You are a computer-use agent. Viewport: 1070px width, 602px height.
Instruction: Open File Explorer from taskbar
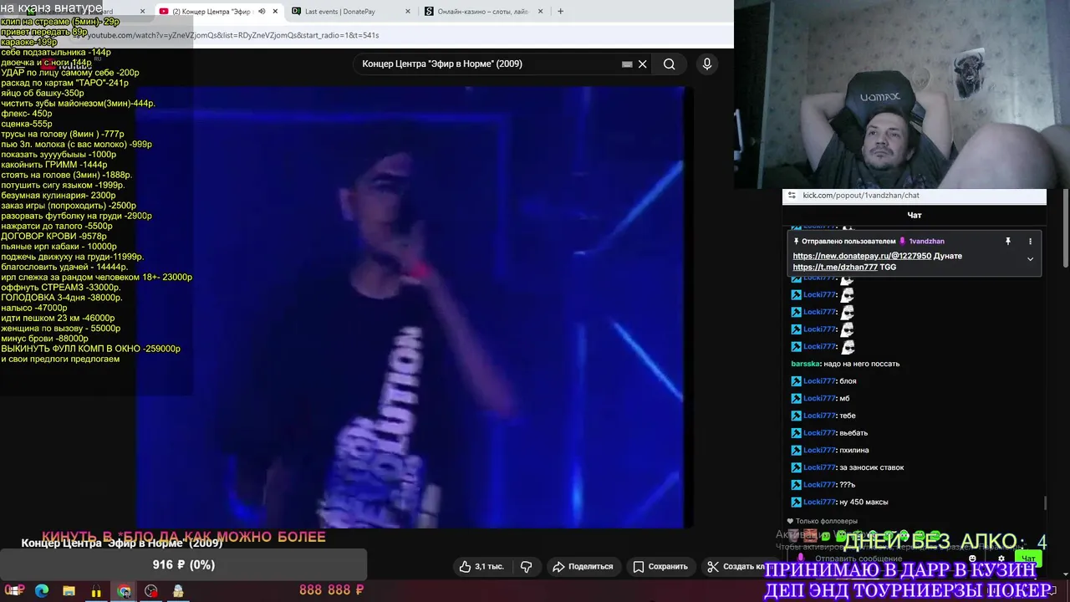tap(69, 590)
